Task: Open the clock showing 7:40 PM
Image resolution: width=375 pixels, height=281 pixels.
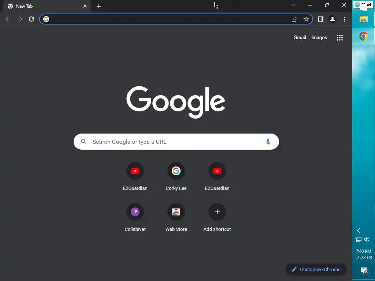Action: (364, 254)
